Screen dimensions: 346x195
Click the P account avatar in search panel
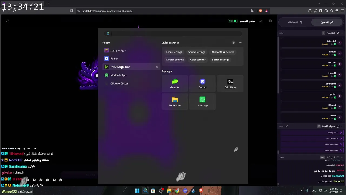point(234,43)
